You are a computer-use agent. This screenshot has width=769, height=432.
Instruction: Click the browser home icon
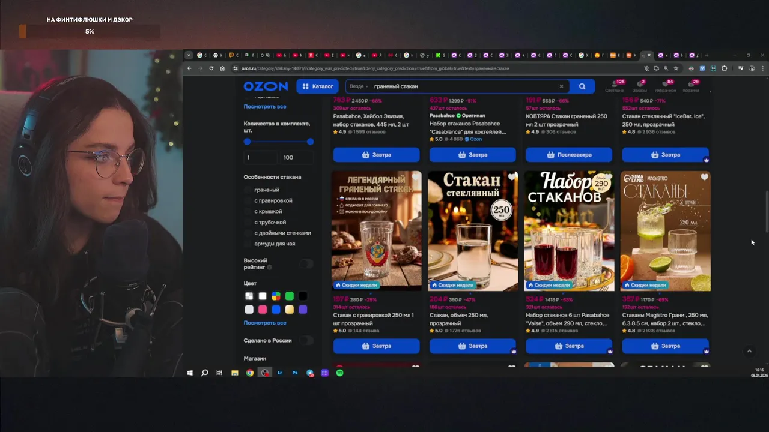[x=222, y=68]
